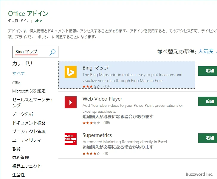Add the Supermetrics add-in
The width and height of the screenshot is (217, 179).
point(207,138)
